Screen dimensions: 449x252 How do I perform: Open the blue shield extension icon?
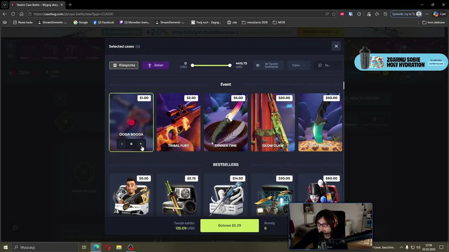point(350,14)
